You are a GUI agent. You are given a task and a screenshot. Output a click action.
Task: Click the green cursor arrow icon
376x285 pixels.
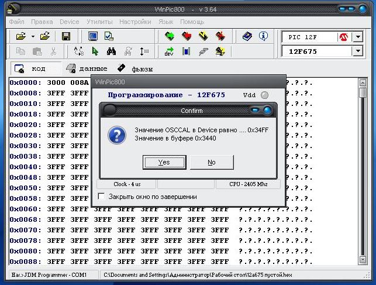tap(95, 51)
